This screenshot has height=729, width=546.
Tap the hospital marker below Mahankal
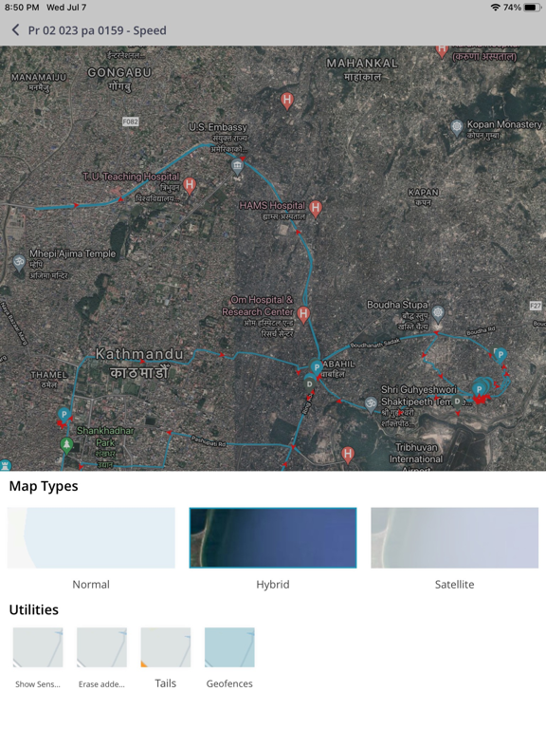click(287, 101)
